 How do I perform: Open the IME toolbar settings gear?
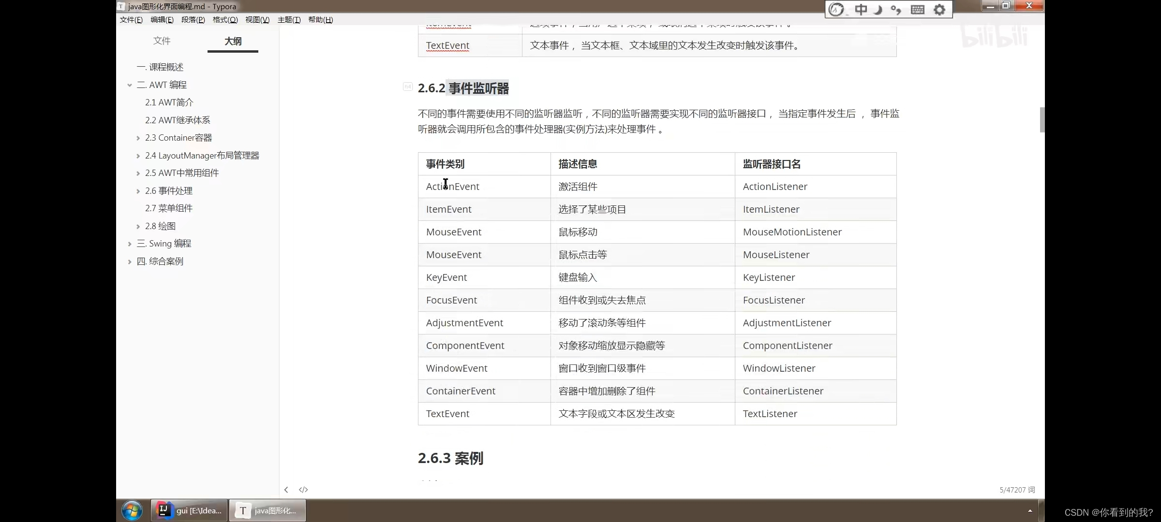tap(939, 10)
